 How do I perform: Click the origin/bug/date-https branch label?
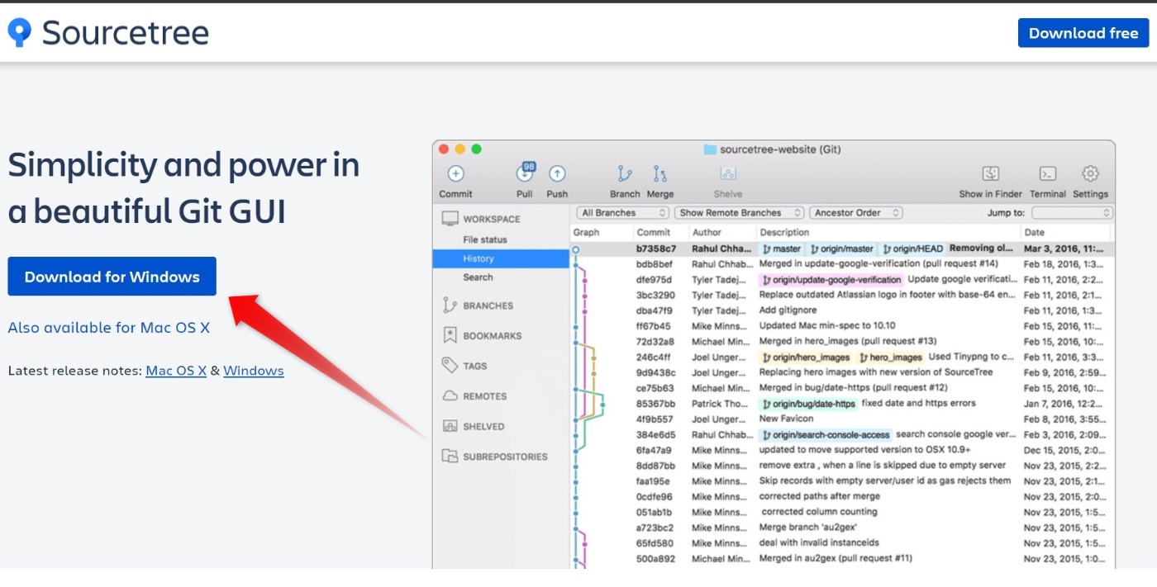[808, 404]
